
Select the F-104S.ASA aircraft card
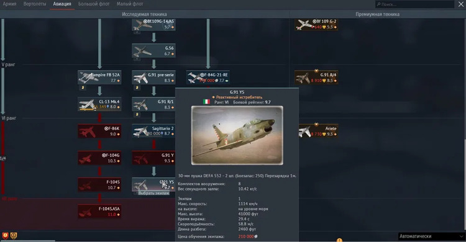pyautogui.click(x=99, y=212)
